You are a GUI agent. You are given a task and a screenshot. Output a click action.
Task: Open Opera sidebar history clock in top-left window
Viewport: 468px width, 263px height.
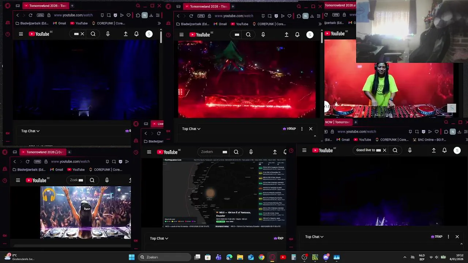coord(8,34)
